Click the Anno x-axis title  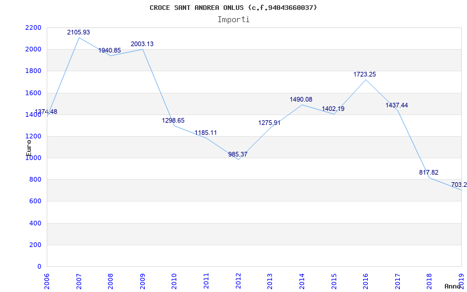coord(453,286)
